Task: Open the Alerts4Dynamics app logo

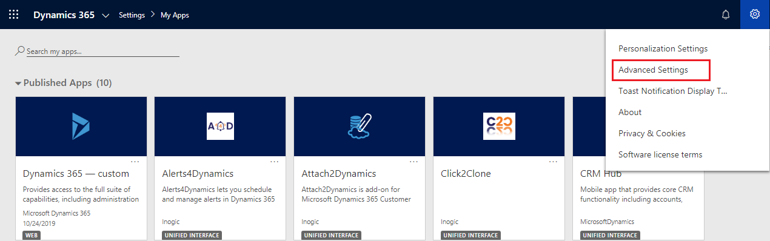Action: [220, 127]
